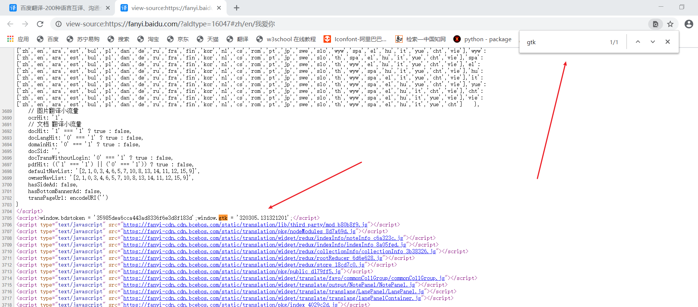
Task: Click the docTransWithoutLogin source line
Action: tap(100, 158)
